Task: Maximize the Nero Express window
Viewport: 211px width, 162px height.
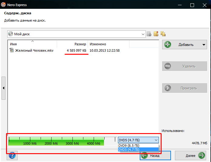Action: click(192, 5)
